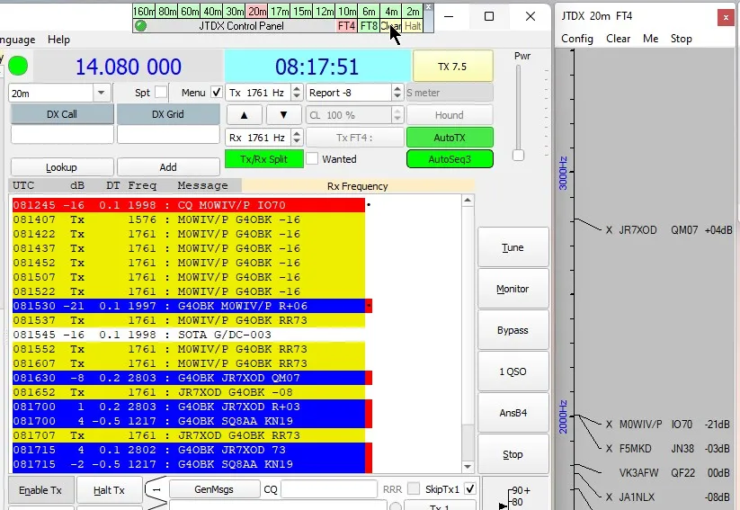Adjust the Report -8 spinner arrows
This screenshot has height=510, width=740.
pos(397,92)
